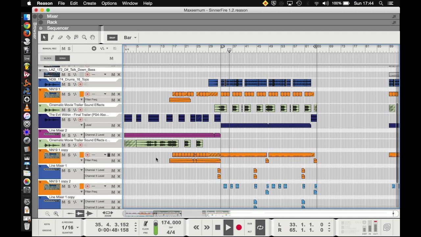
Task: Click the click level slider next to metronome
Action: tap(156, 227)
